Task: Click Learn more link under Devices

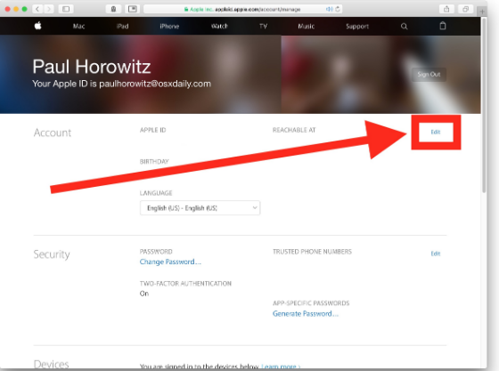Action: point(281,367)
